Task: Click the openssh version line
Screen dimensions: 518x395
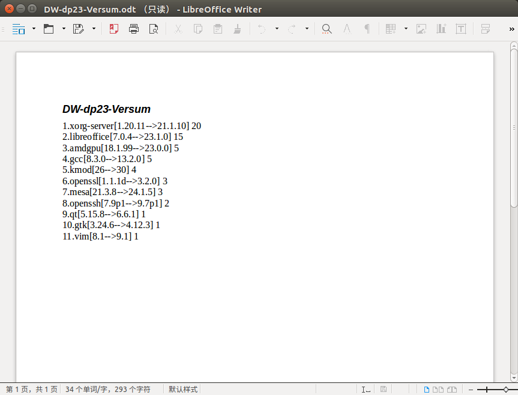Action: [116, 203]
